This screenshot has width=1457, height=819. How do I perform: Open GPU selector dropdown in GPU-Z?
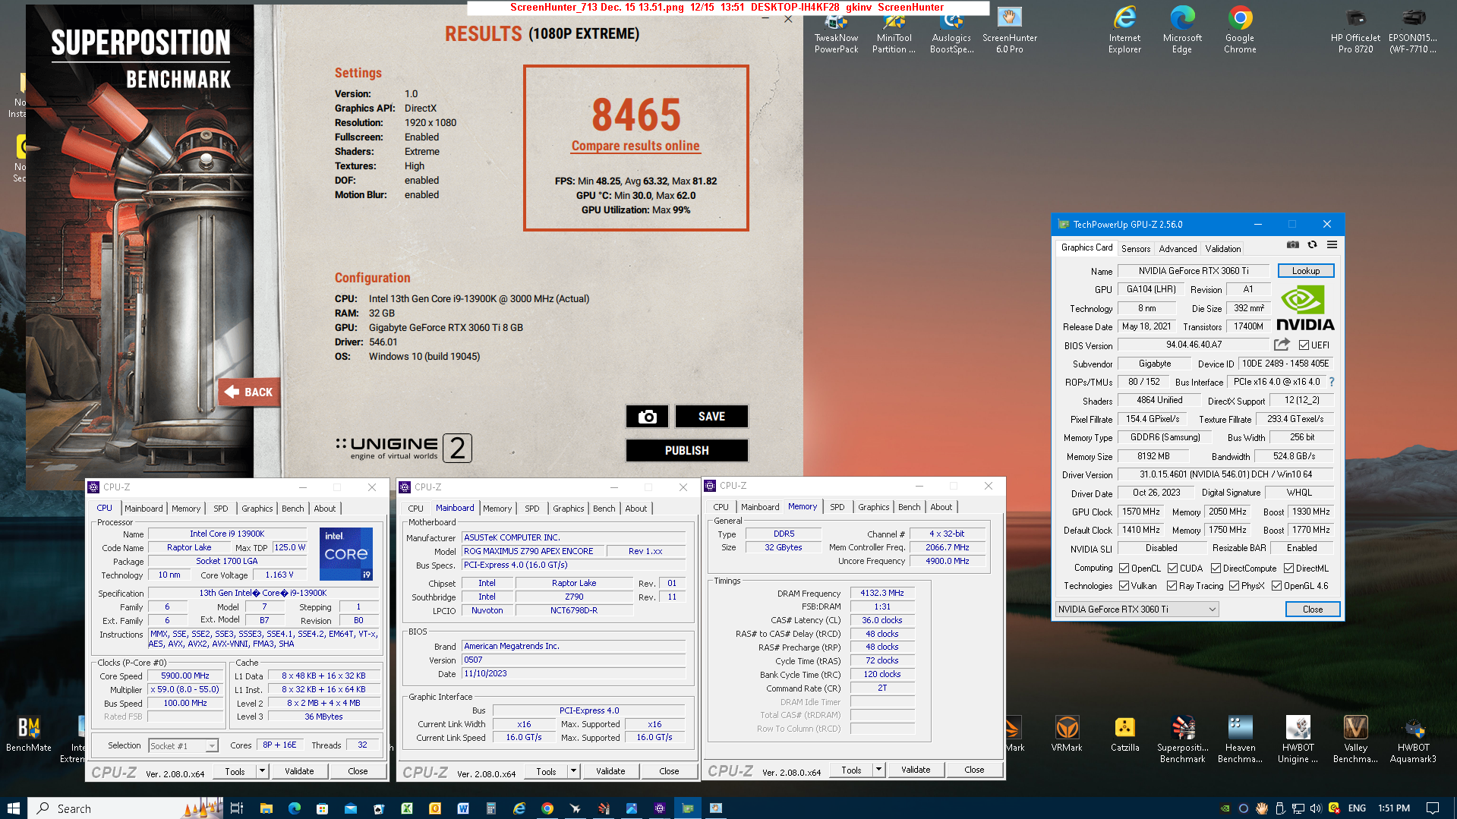pos(1137,609)
